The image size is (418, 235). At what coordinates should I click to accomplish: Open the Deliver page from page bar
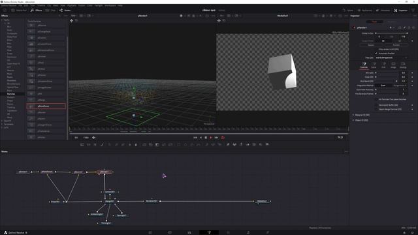click(x=268, y=232)
